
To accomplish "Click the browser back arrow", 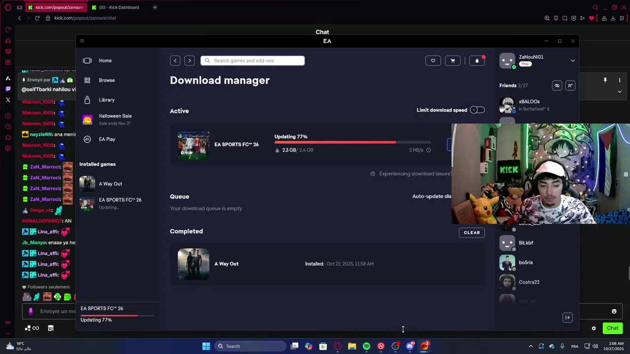I will point(20,18).
